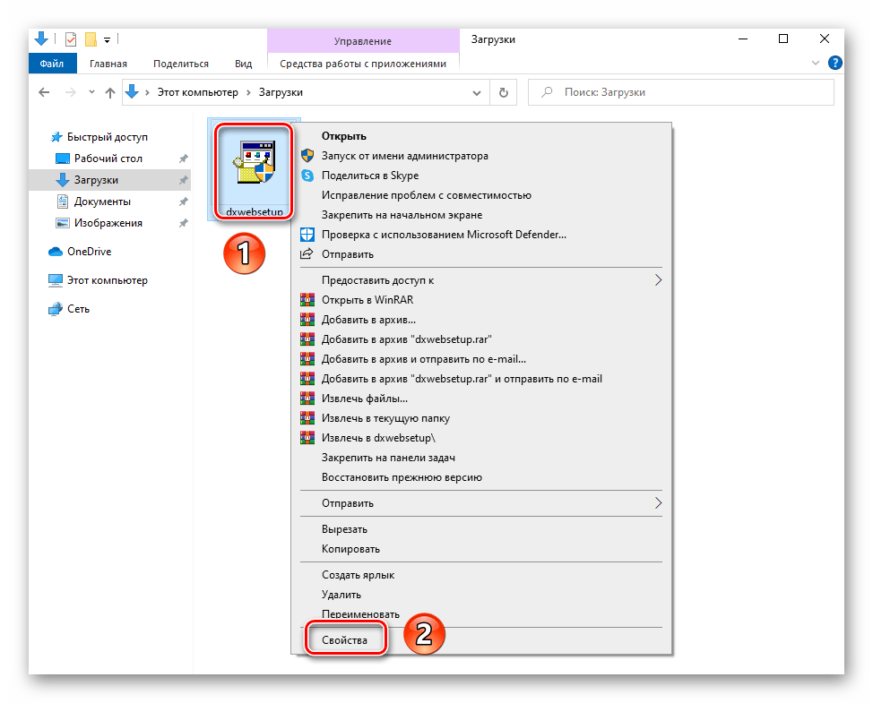The height and width of the screenshot is (703, 873).
Task: Click the dxwebsetup installer file icon
Action: coord(254,162)
